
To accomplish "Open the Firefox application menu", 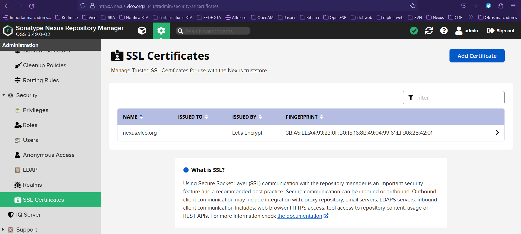I will pyautogui.click(x=513, y=6).
